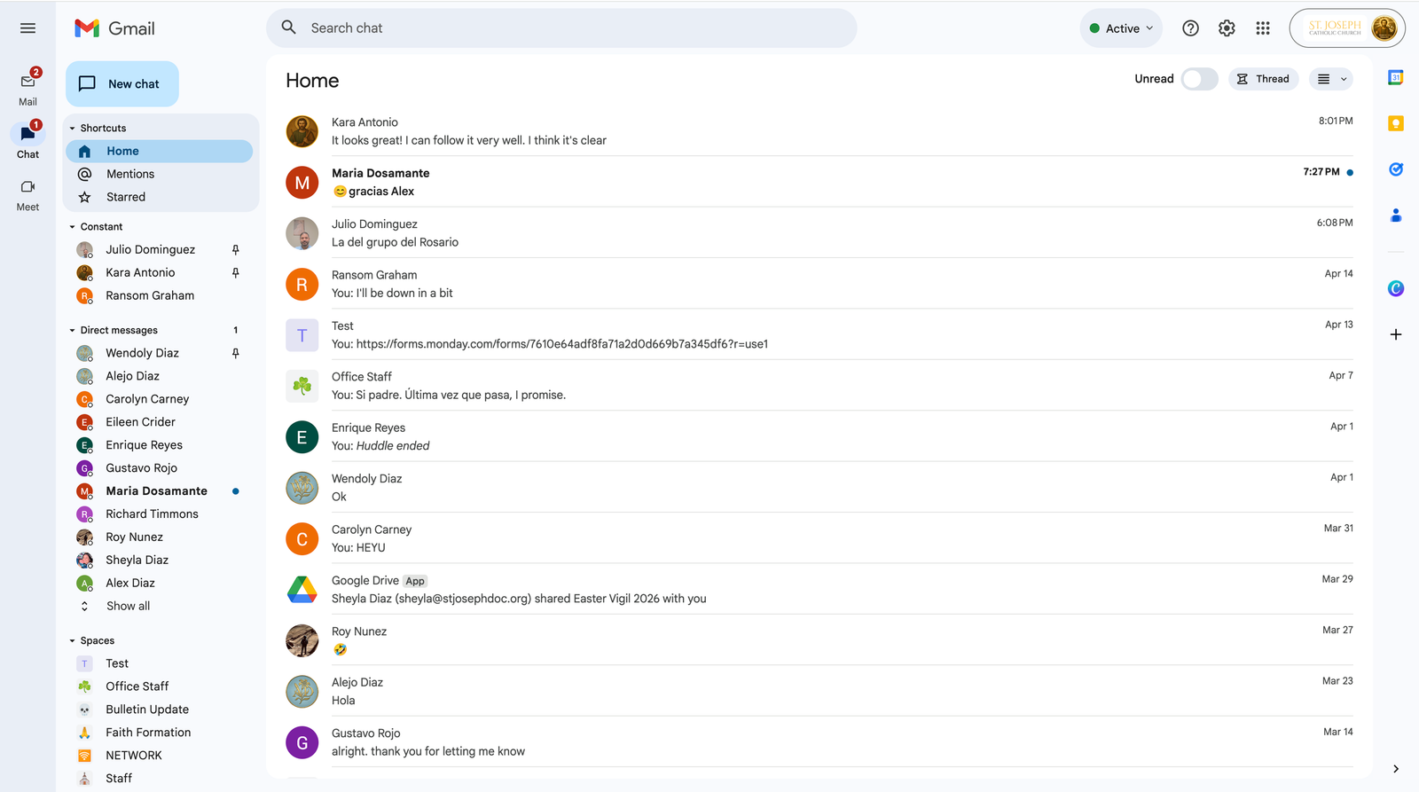Collapse the Spaces section
Screen dimensions: 1419x792
tap(73, 641)
